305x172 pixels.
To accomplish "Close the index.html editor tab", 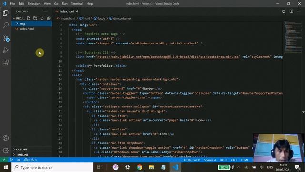I will [77, 11].
